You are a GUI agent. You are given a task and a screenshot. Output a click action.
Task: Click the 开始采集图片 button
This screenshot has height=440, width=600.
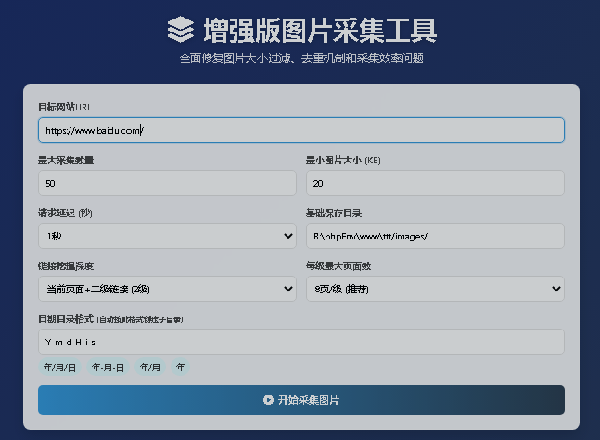tap(301, 400)
